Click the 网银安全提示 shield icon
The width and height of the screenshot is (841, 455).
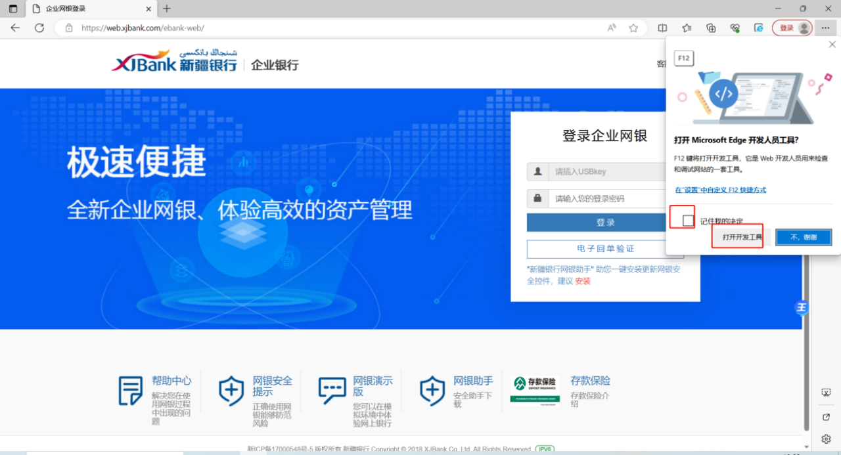click(x=231, y=391)
